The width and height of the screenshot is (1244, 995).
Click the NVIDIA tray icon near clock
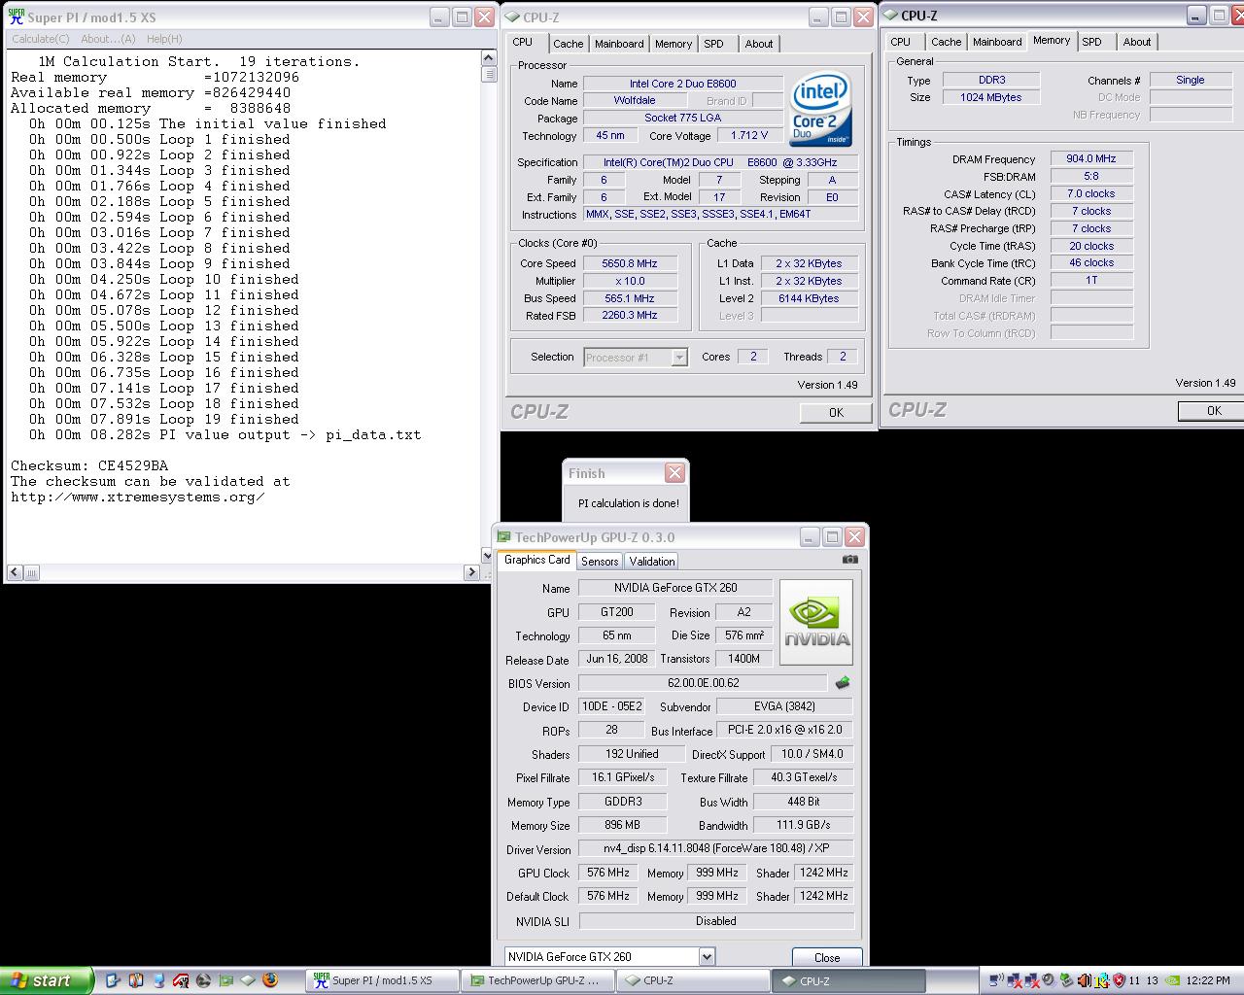[x=1172, y=980]
